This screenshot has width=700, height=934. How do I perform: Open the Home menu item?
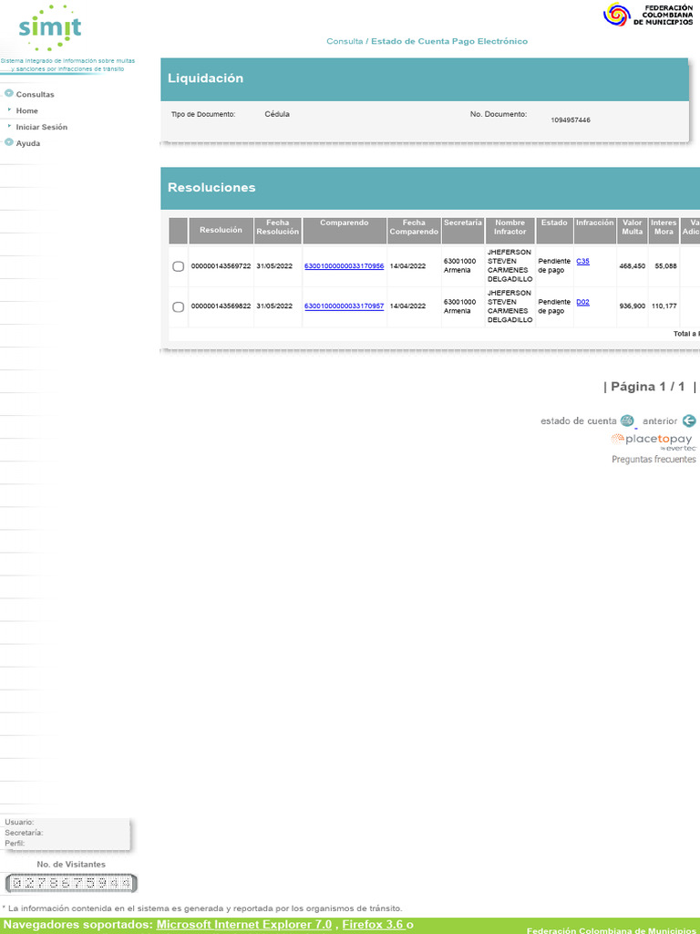click(26, 110)
